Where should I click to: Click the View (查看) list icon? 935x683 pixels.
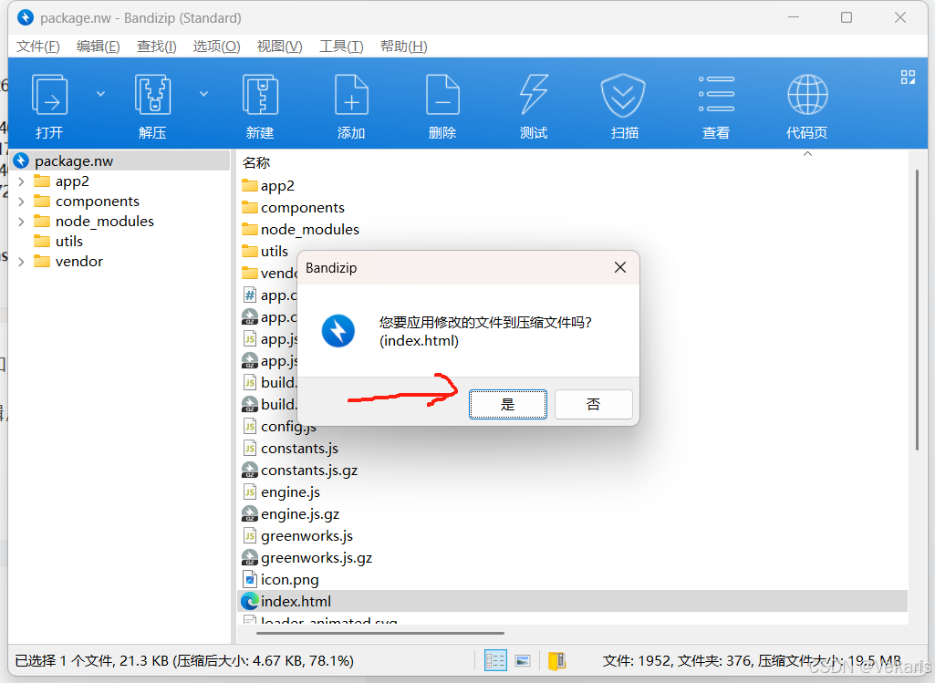pyautogui.click(x=716, y=94)
